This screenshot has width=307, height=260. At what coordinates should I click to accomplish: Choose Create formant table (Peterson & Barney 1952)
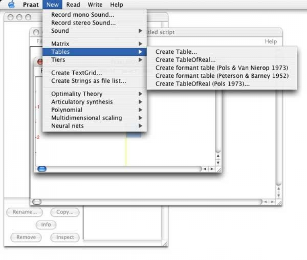(x=221, y=76)
